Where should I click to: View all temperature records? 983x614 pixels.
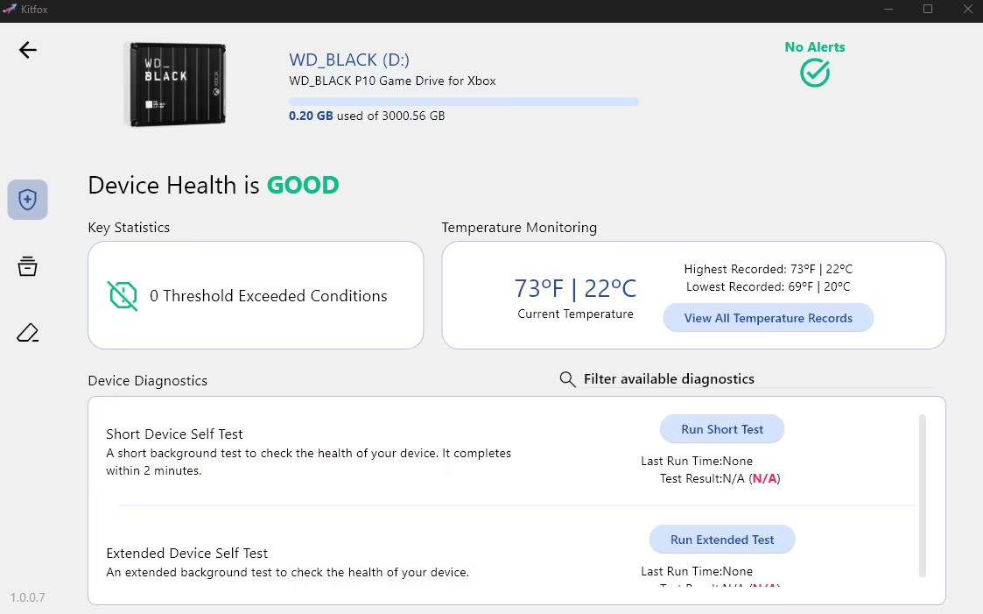(x=768, y=318)
